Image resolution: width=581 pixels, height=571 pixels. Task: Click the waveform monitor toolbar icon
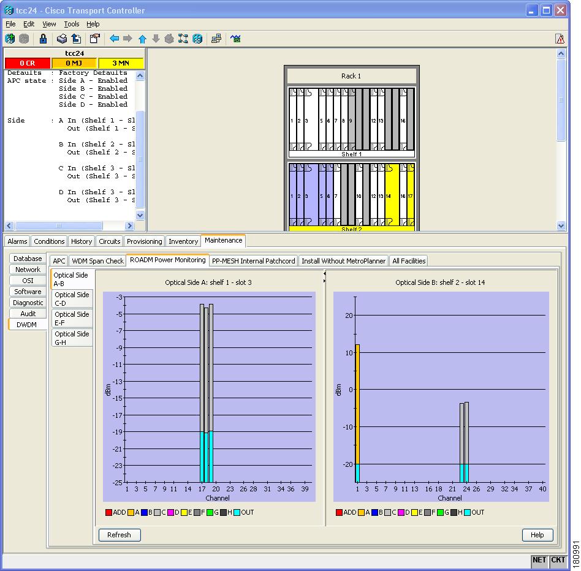point(235,39)
